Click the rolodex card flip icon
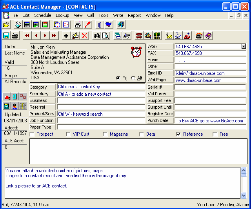This screenshot has width=251, height=209. pyautogui.click(x=18, y=25)
